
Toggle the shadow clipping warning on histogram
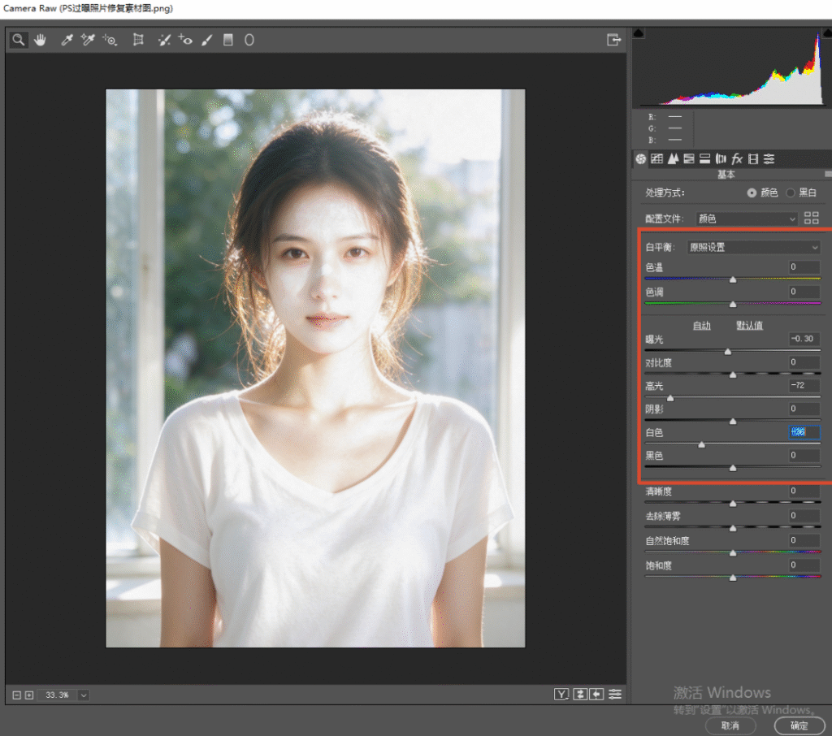(639, 33)
